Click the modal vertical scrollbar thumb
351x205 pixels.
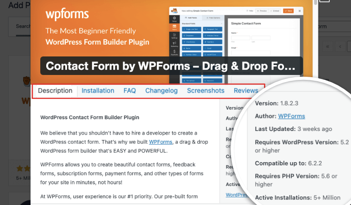click(x=316, y=2)
